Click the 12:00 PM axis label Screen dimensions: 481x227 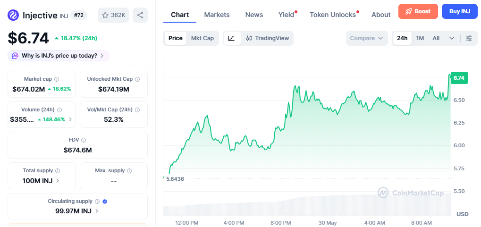[x=187, y=222]
